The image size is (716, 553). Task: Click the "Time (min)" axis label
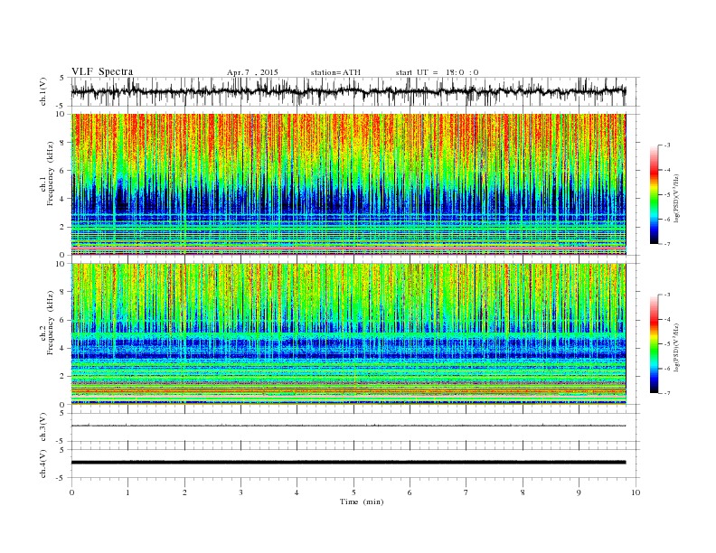click(362, 501)
